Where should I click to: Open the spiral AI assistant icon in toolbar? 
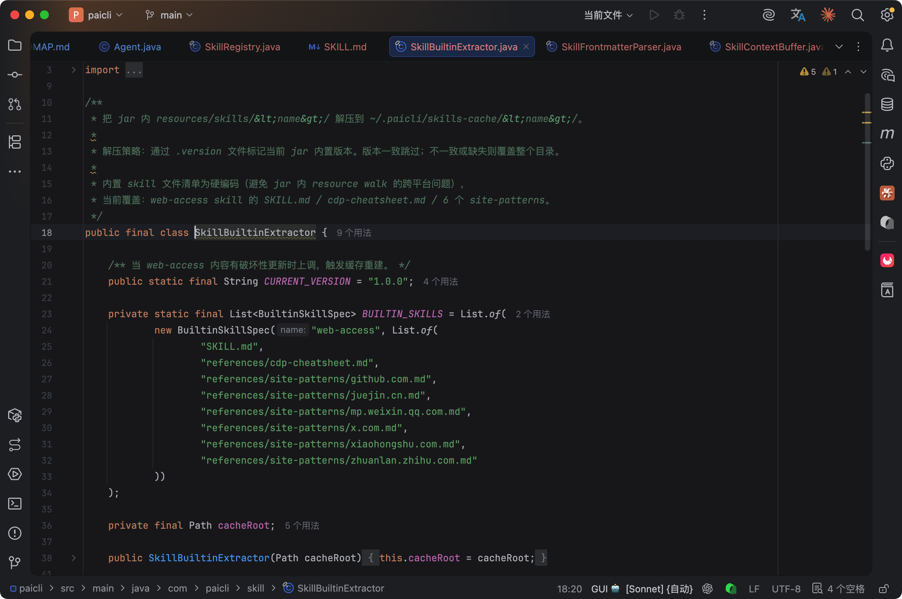(768, 15)
